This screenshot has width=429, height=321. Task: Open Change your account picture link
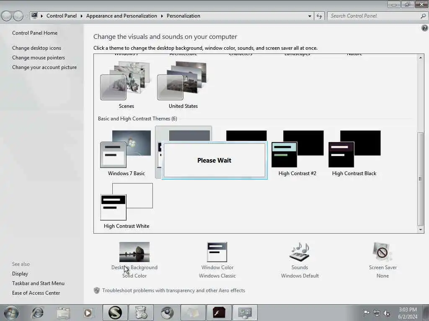(44, 67)
